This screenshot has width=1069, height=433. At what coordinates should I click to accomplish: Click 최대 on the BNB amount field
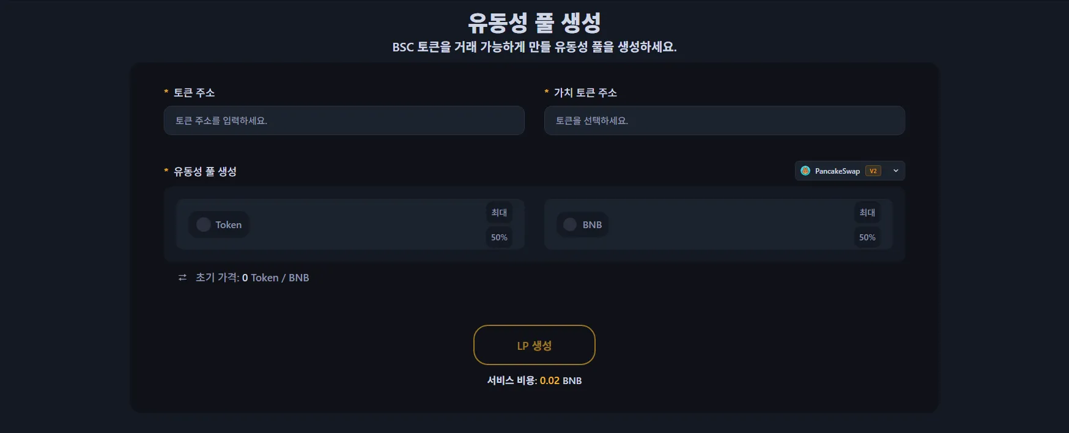click(x=867, y=212)
